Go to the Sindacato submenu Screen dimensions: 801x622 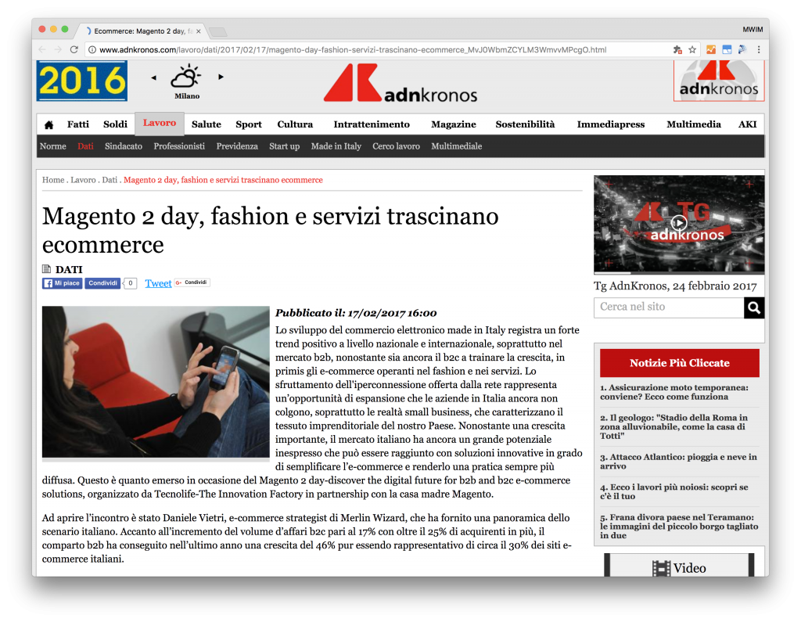click(124, 146)
